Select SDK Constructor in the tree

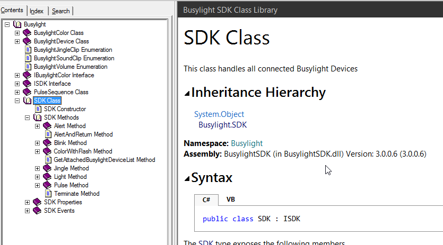click(65, 109)
